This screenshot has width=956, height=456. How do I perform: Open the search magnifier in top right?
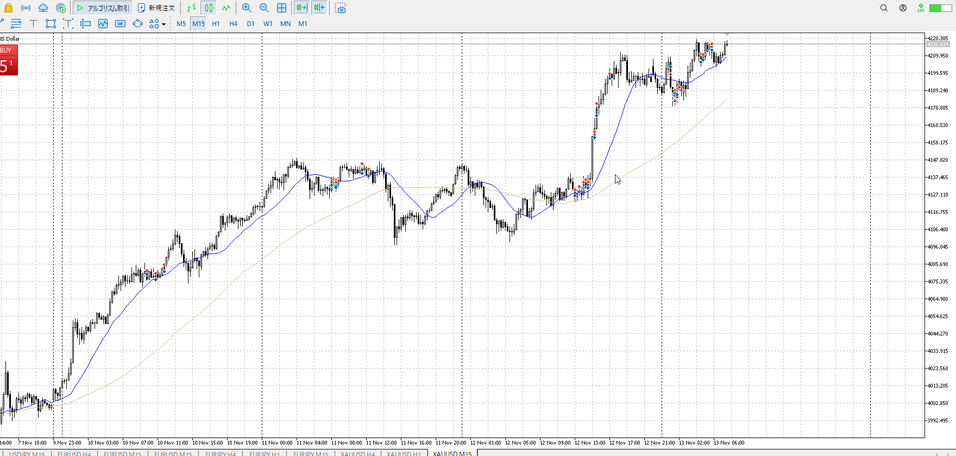[x=884, y=8]
